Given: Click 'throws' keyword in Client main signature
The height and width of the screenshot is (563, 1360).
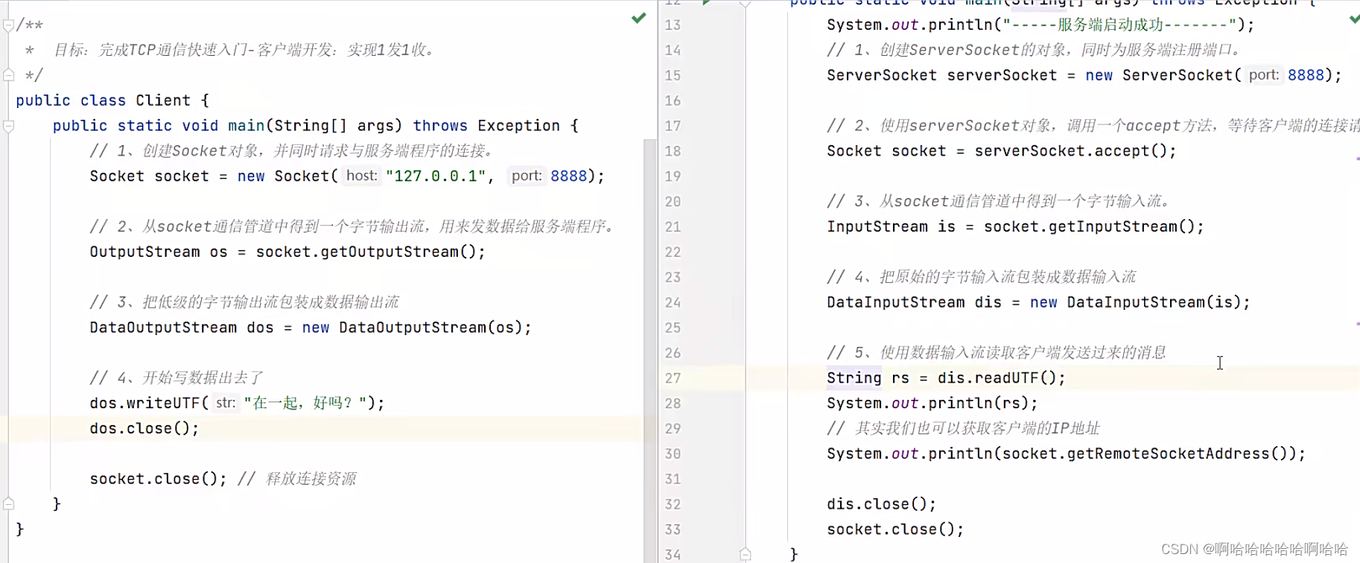Looking at the screenshot, I should pos(440,126).
